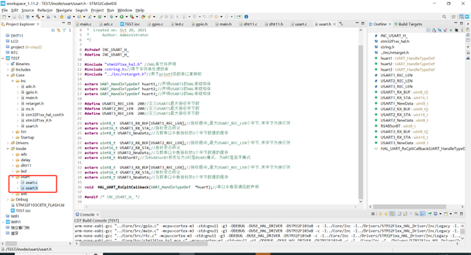Click the editor vertical scrollbar
The image size is (471, 255).
click(x=361, y=122)
